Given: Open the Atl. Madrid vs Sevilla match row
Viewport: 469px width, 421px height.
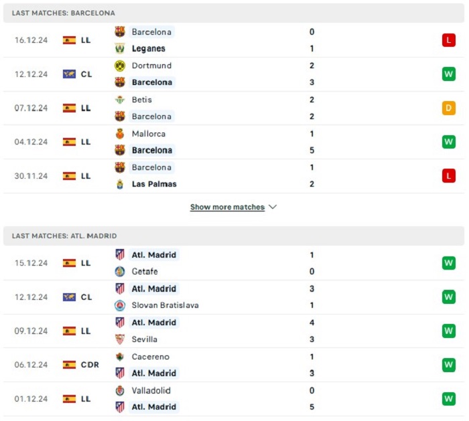Looking at the screenshot, I should (234, 331).
